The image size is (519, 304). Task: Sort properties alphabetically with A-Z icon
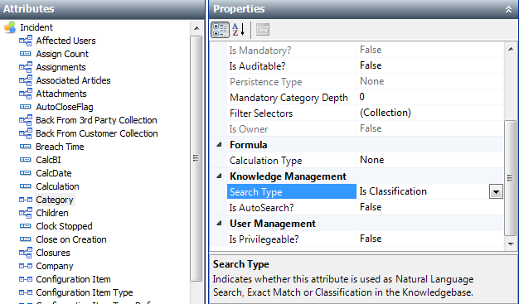[x=238, y=30]
